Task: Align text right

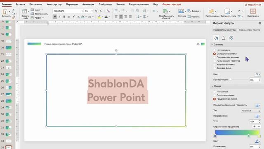Action: [x=125, y=17]
